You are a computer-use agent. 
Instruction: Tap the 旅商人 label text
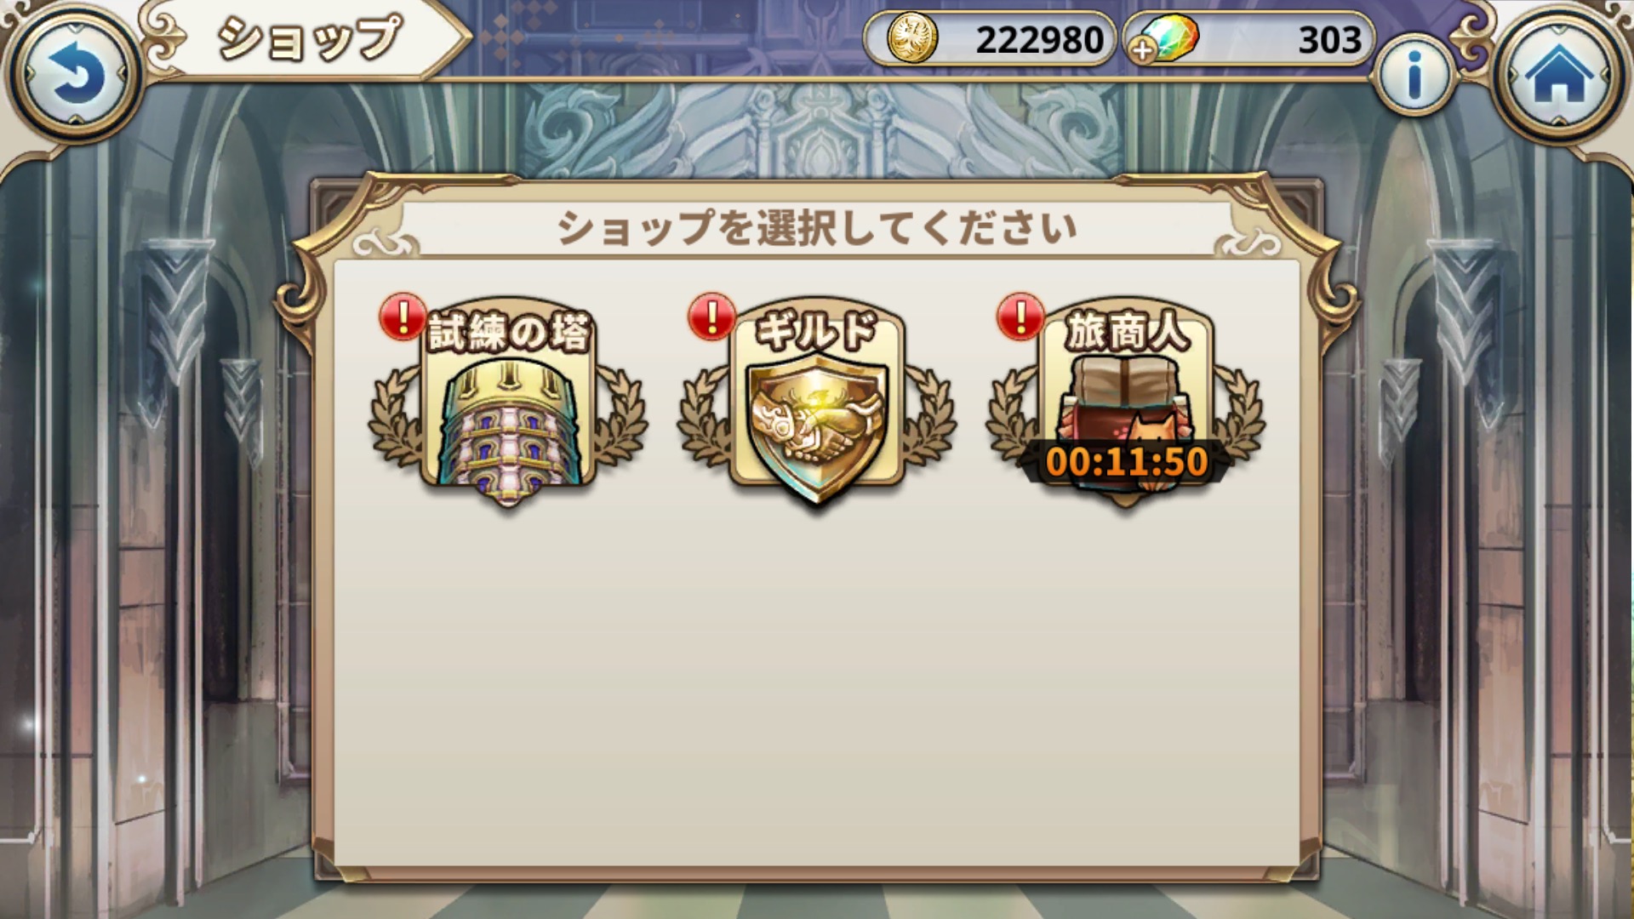tap(1126, 332)
